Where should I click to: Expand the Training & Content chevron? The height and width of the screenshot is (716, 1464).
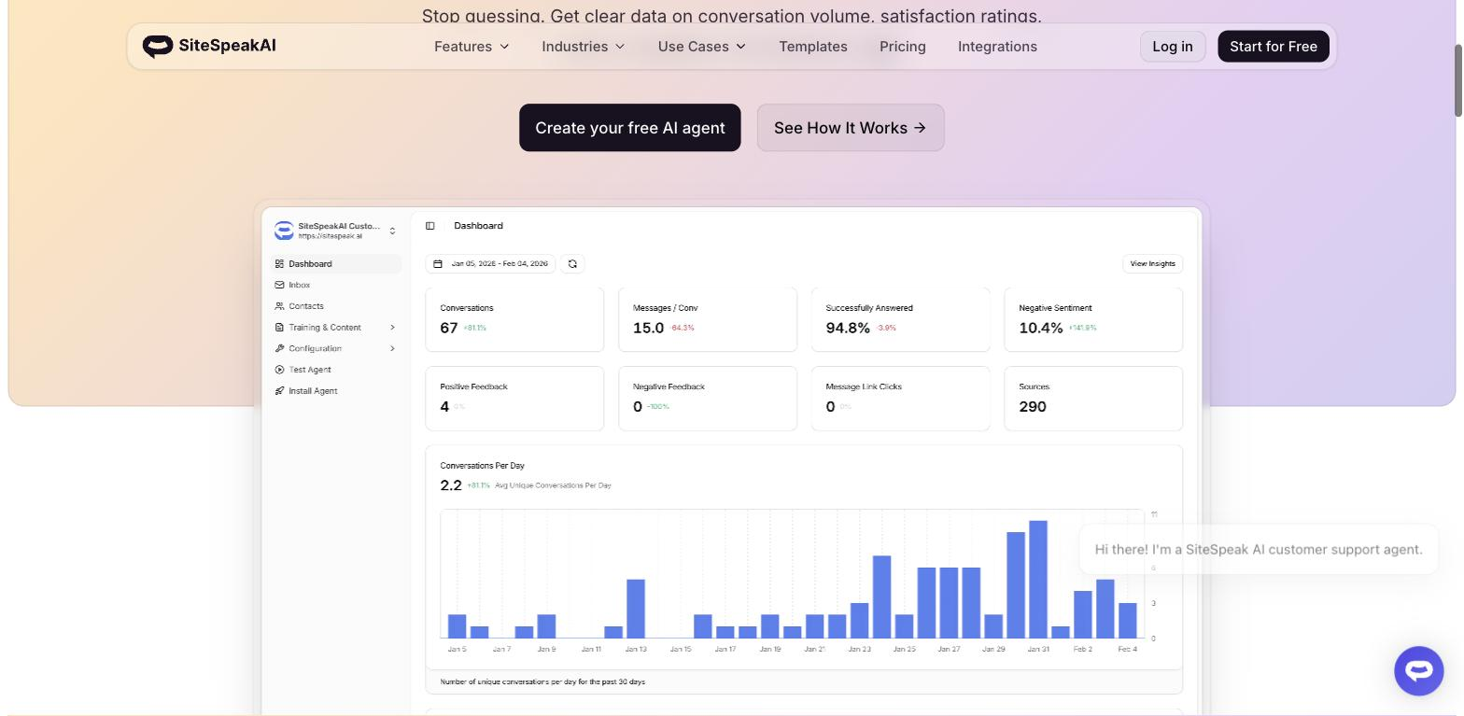(x=392, y=328)
